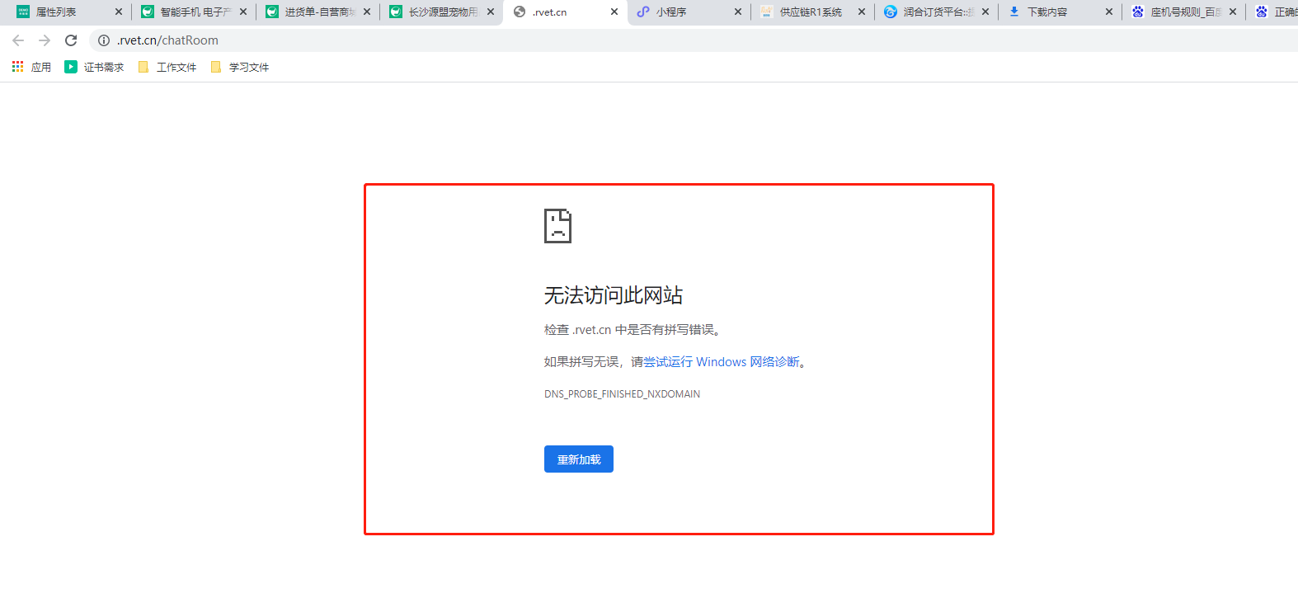Click the browser forward arrow
Image resolution: width=1298 pixels, height=612 pixels.
pos(45,40)
